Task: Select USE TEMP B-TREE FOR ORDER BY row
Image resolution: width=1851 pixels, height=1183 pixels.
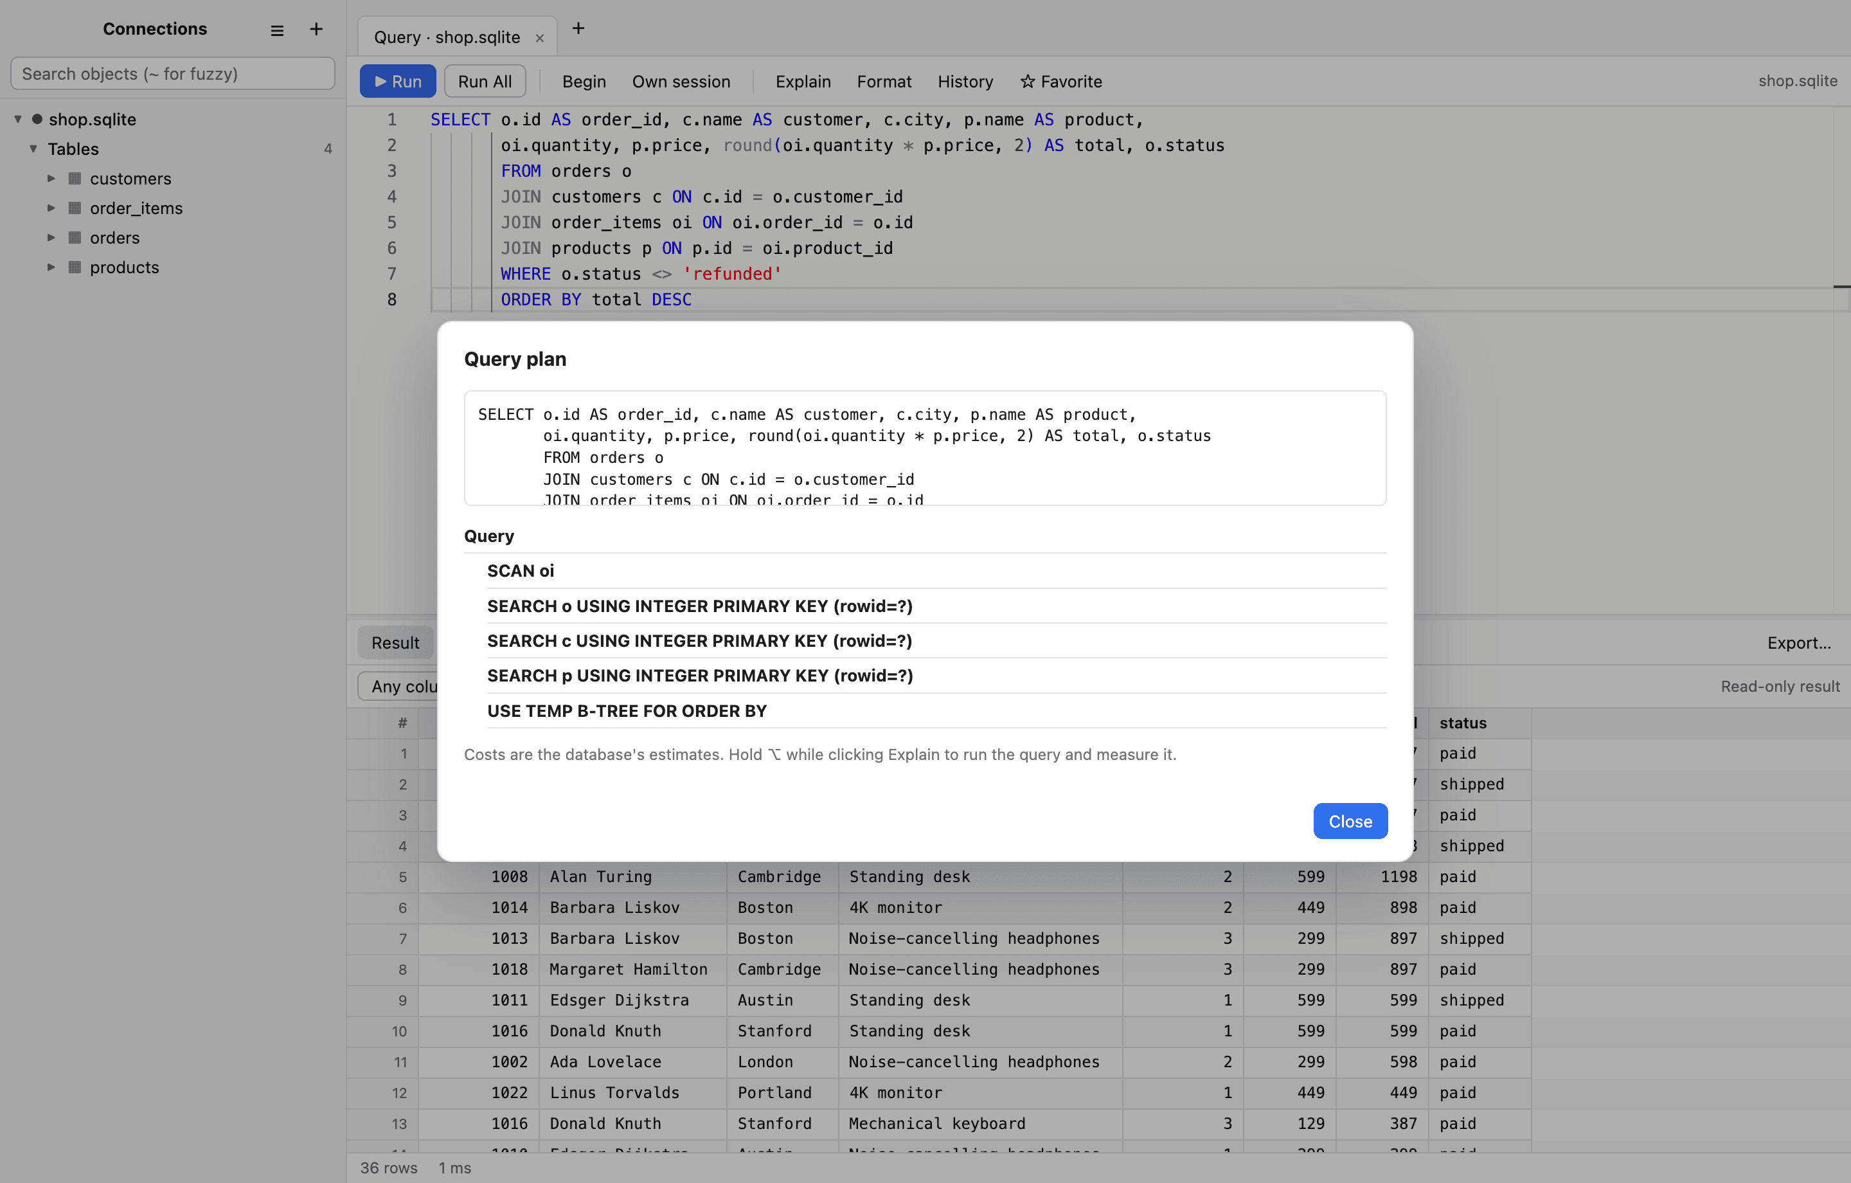Action: [x=936, y=710]
